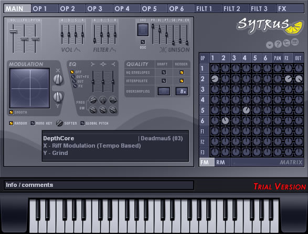Toggle the Global Pitch checkbox
The width and height of the screenshot is (308, 234).
tap(83, 123)
